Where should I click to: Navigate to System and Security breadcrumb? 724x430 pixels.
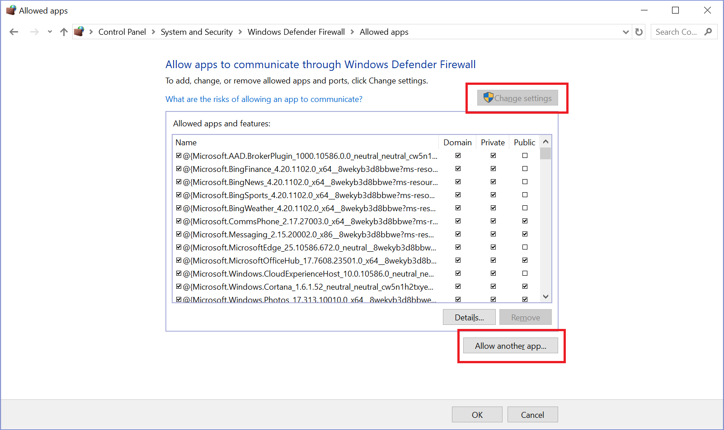pos(197,32)
